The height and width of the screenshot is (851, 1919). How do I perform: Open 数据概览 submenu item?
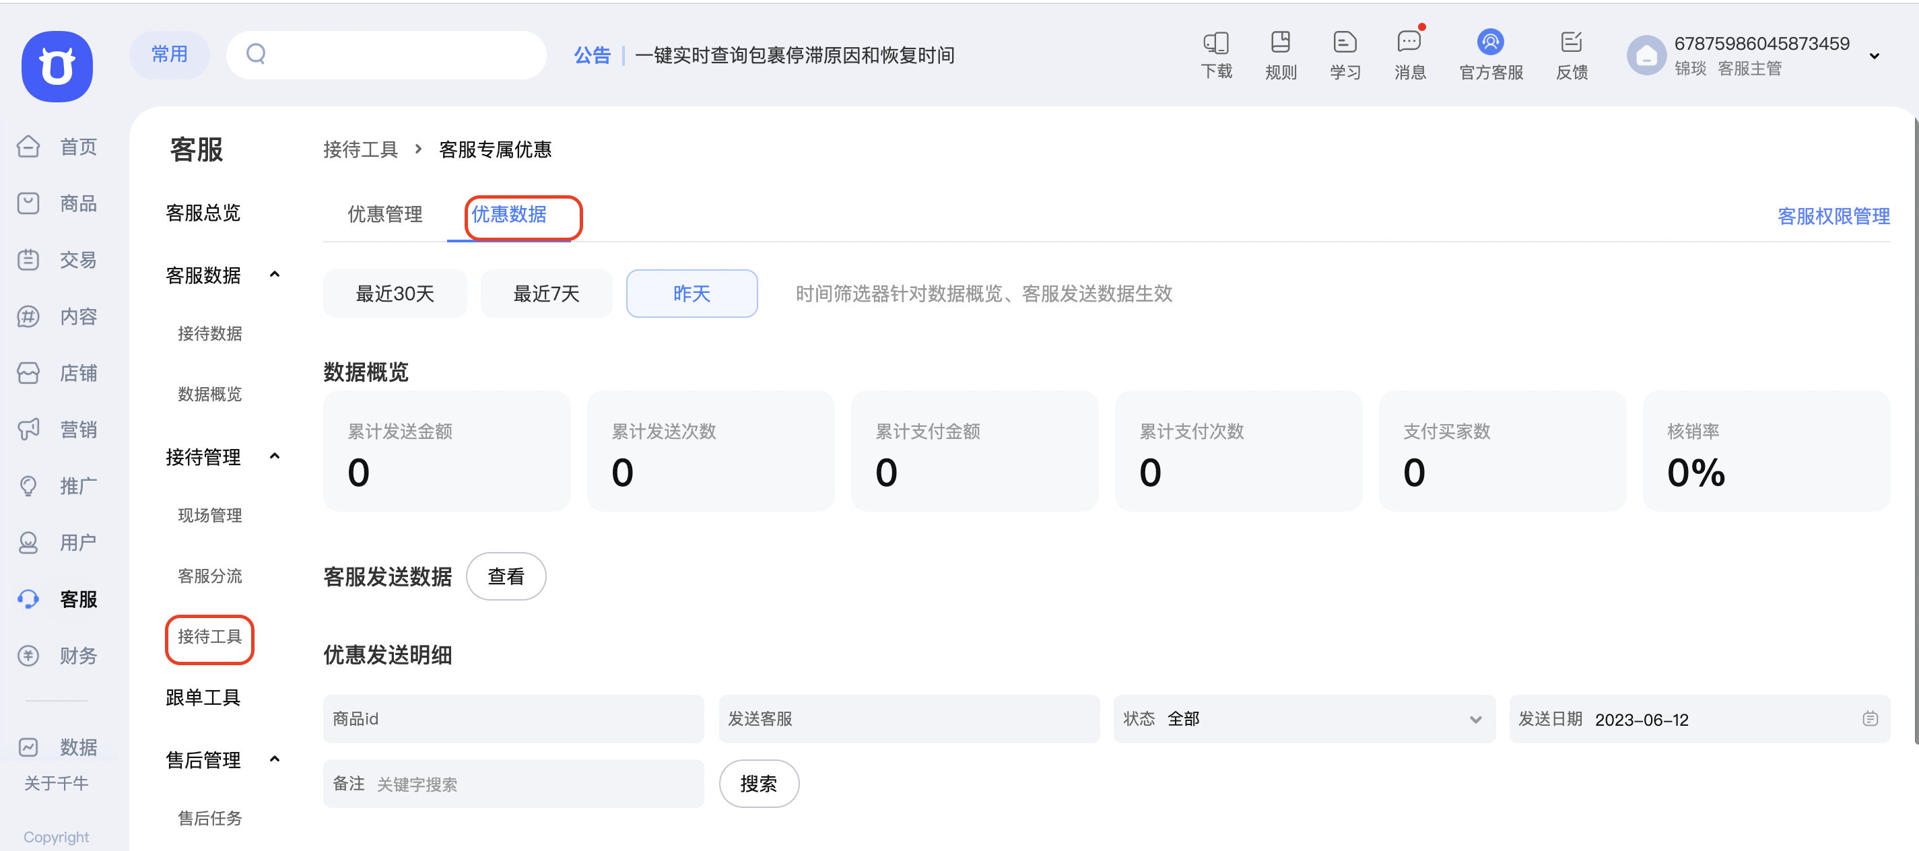(209, 395)
